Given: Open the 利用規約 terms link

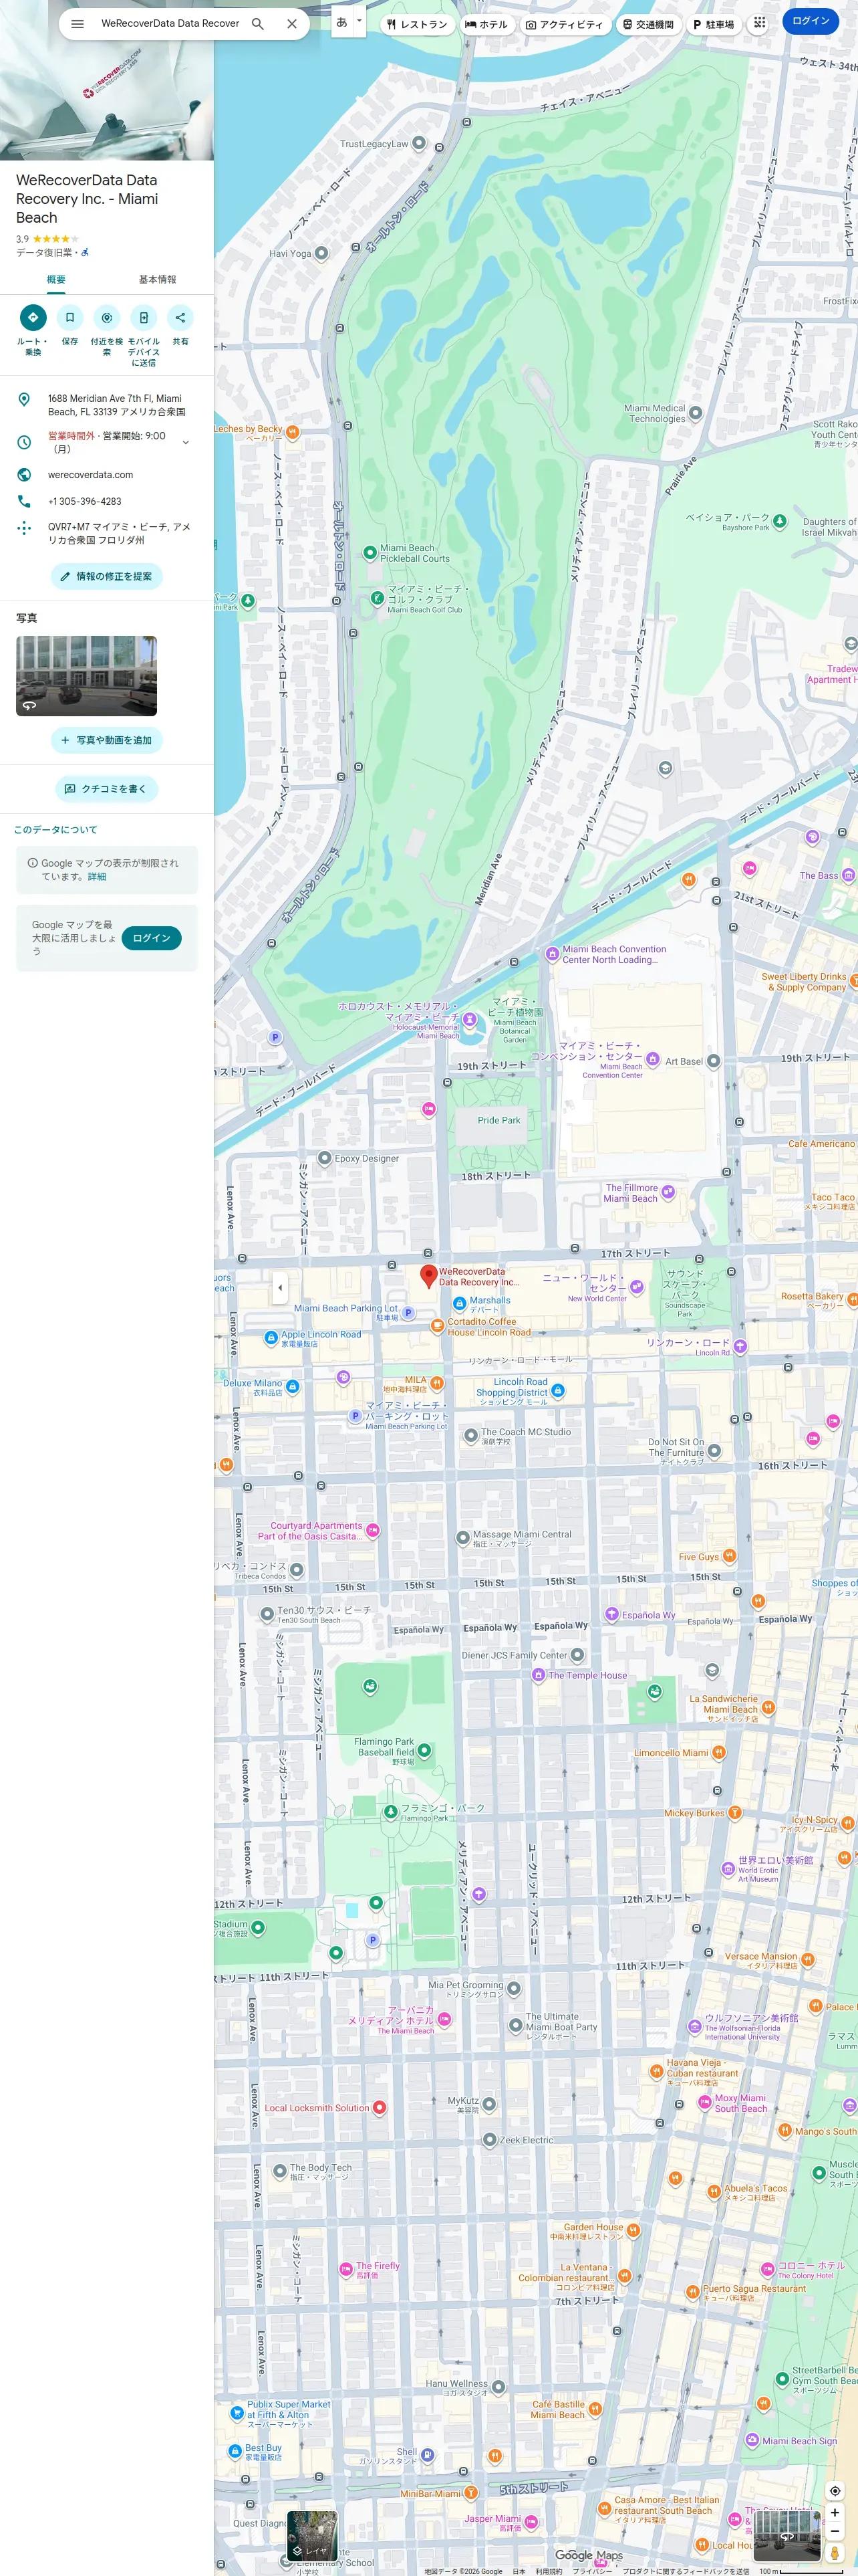Looking at the screenshot, I should (x=549, y=2571).
